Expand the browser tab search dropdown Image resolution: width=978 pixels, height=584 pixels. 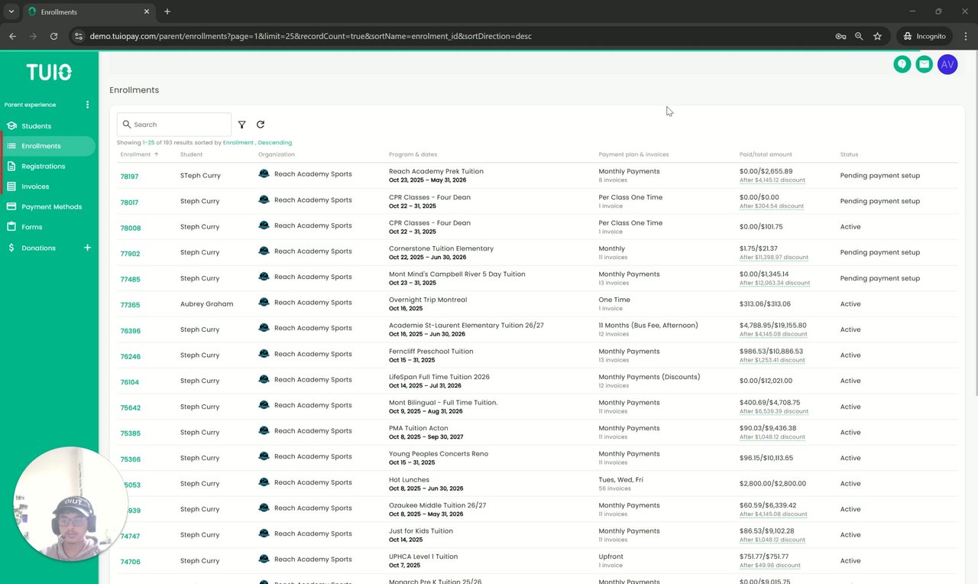click(x=11, y=11)
